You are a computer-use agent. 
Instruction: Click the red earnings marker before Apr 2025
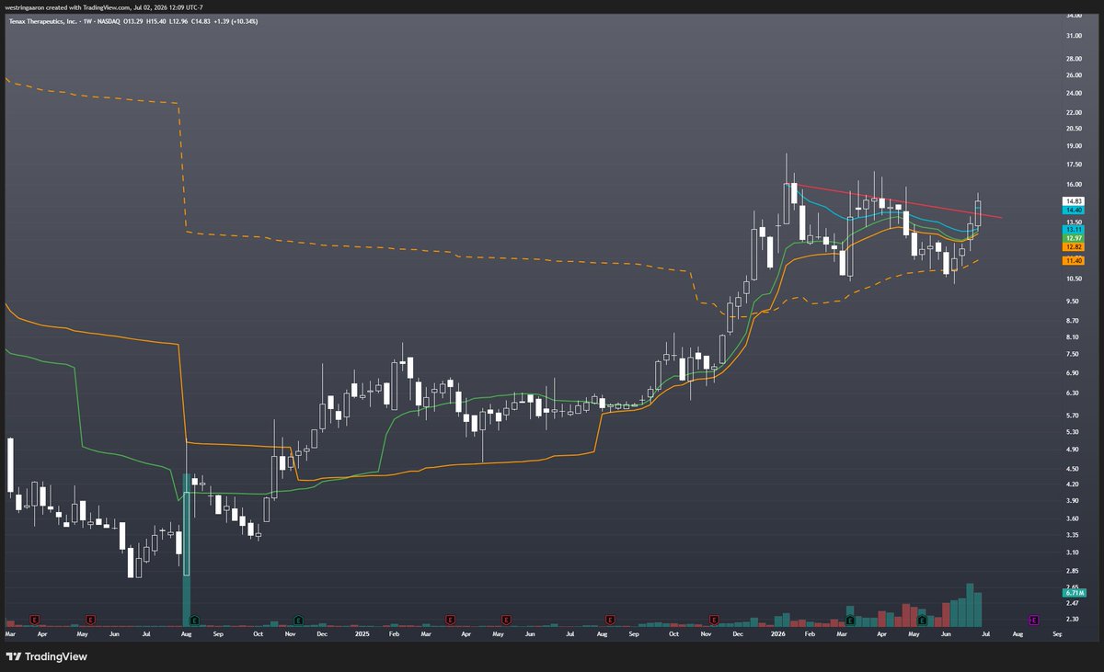coord(449,621)
